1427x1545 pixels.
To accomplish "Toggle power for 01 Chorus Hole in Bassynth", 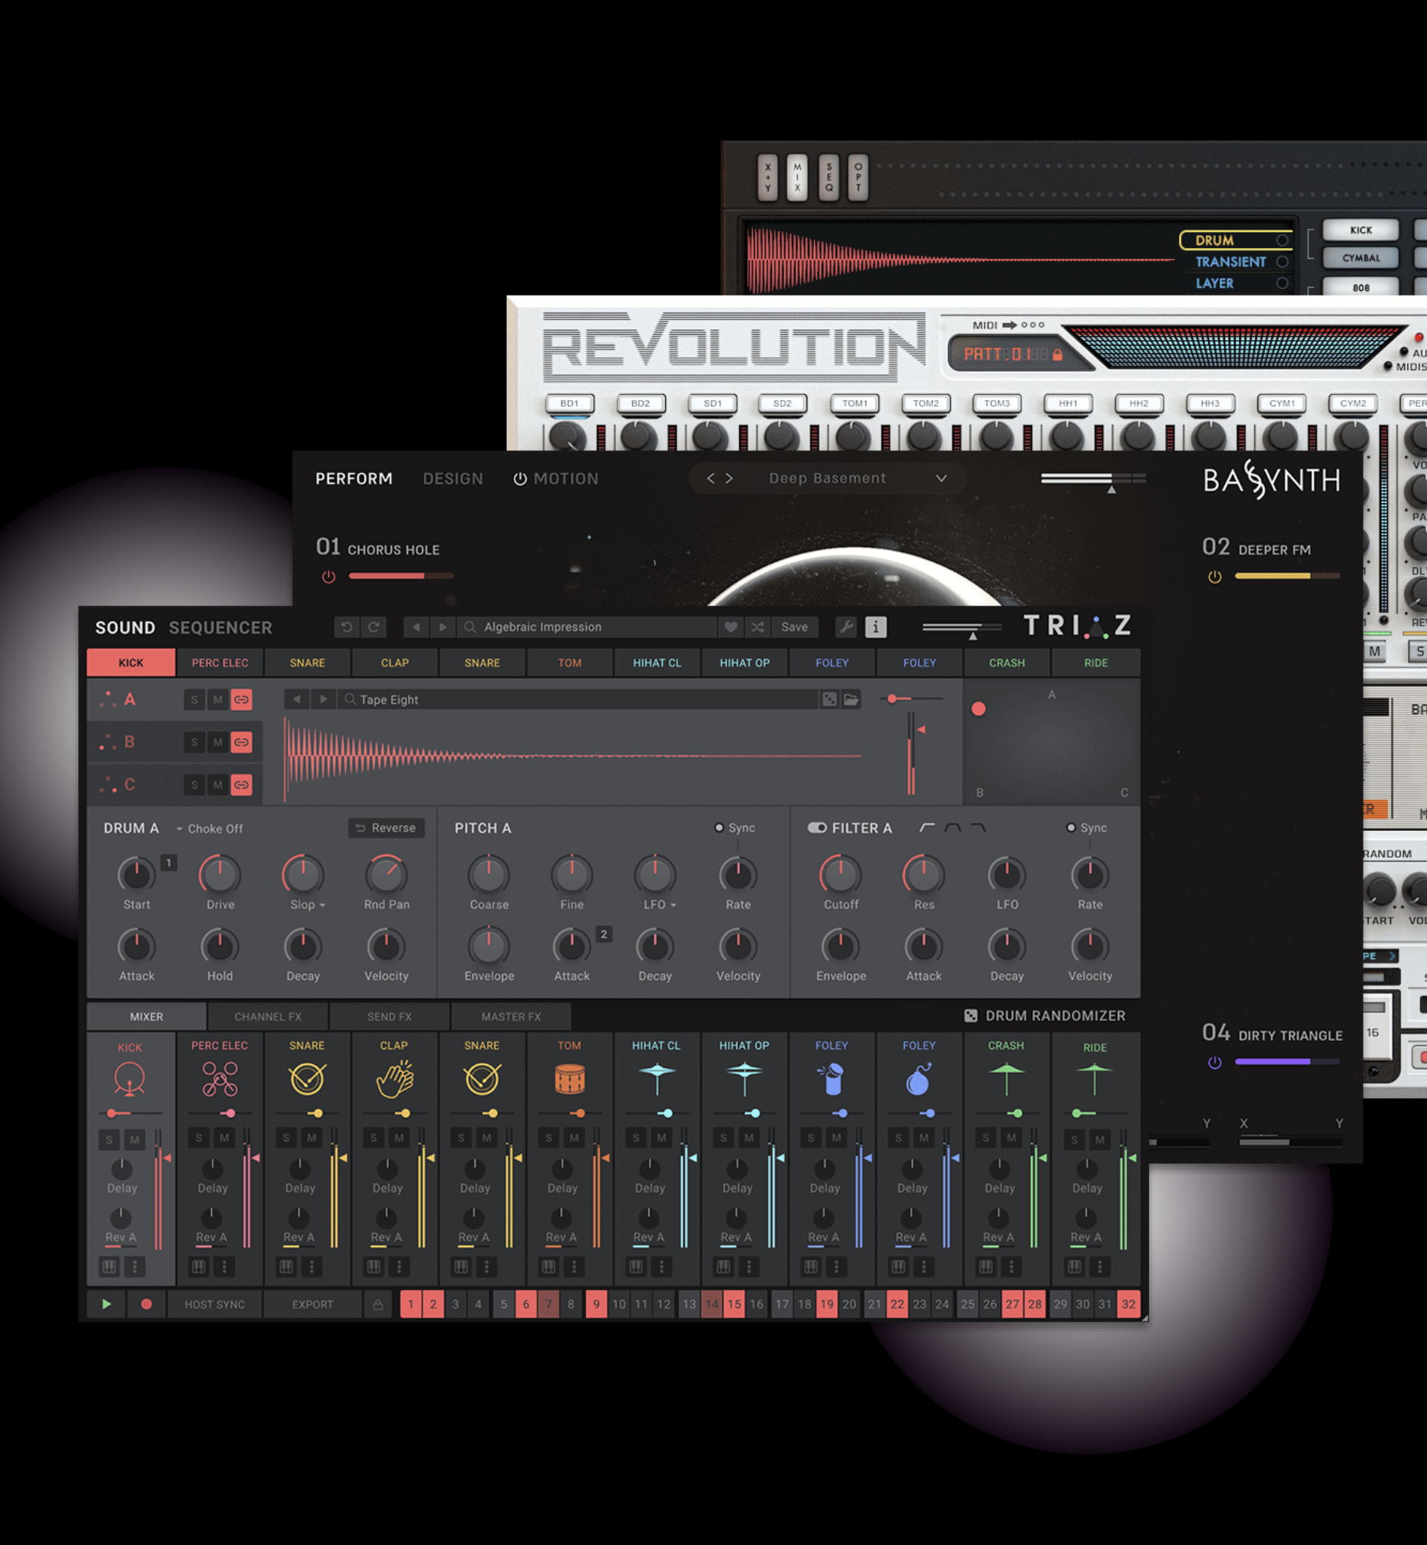I will tap(328, 577).
